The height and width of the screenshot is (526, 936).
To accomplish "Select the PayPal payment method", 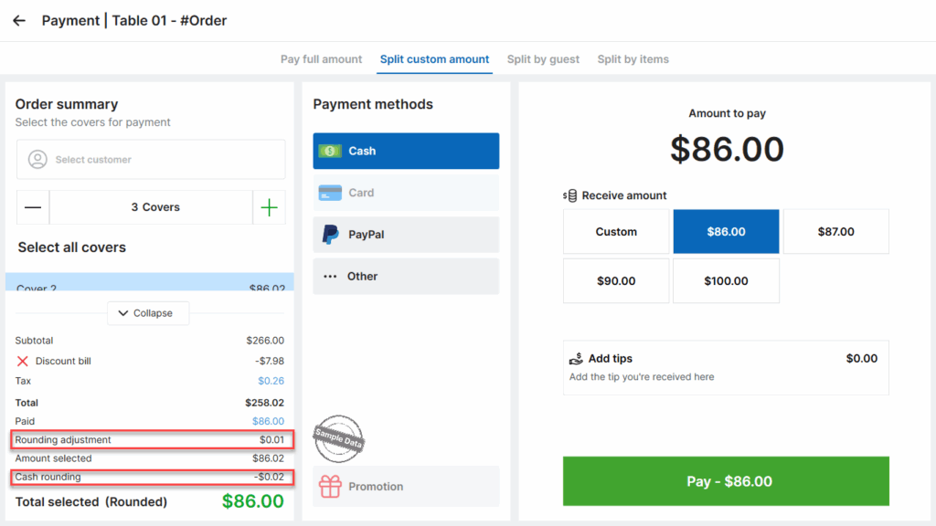I will tap(406, 235).
